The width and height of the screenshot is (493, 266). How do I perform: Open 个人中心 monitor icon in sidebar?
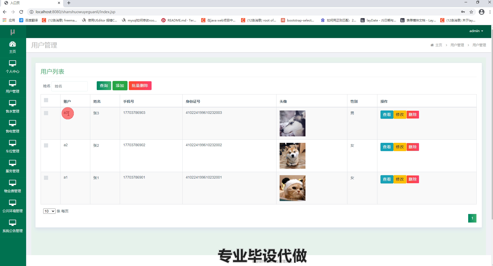point(12,63)
